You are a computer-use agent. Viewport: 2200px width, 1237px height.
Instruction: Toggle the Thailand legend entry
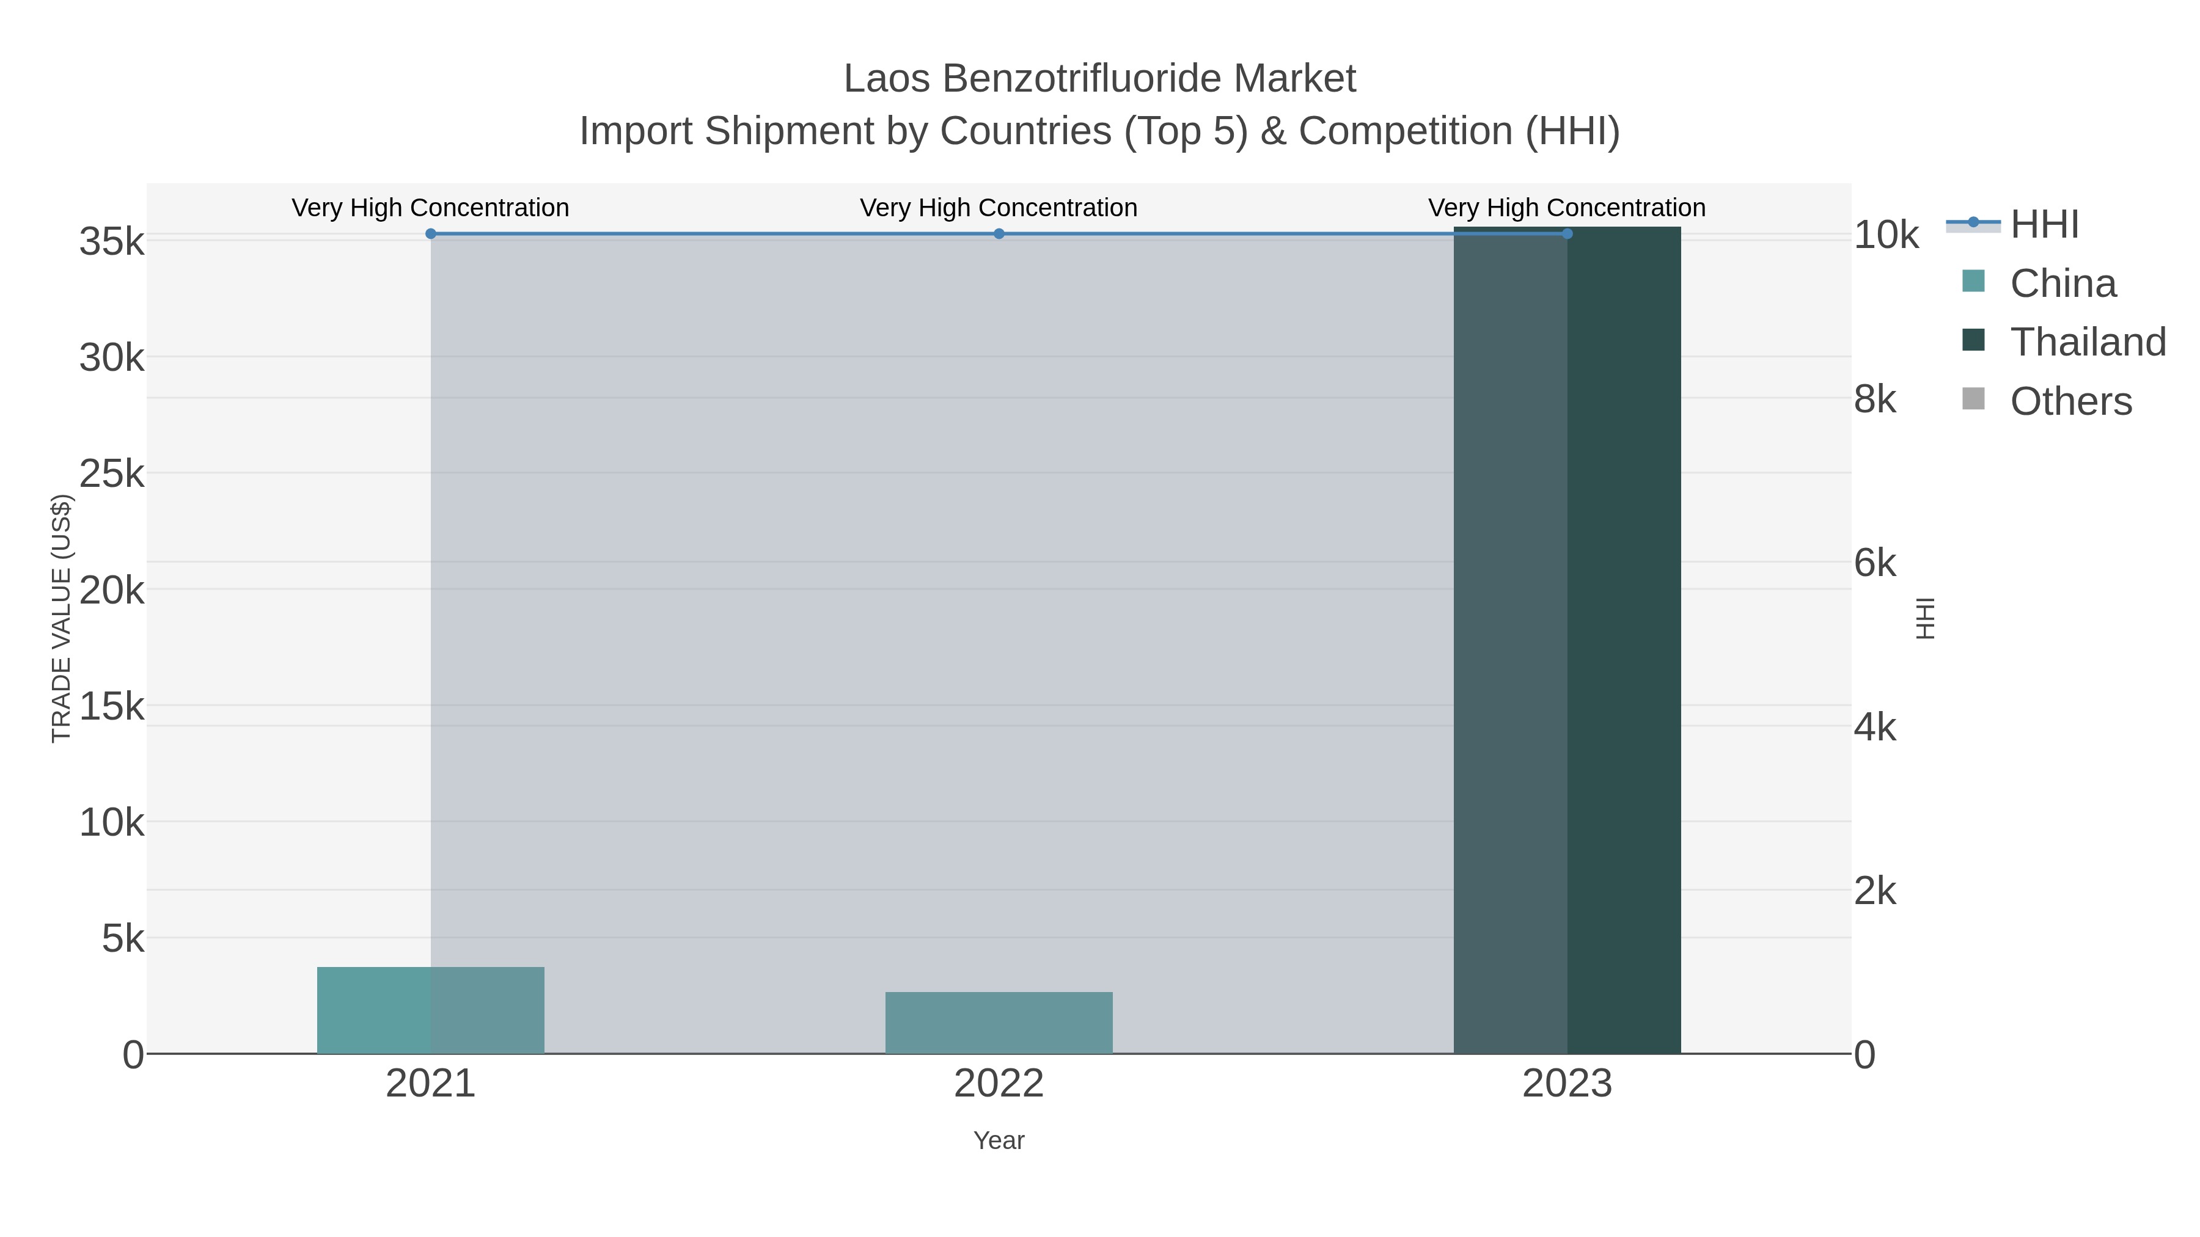pos(2063,341)
